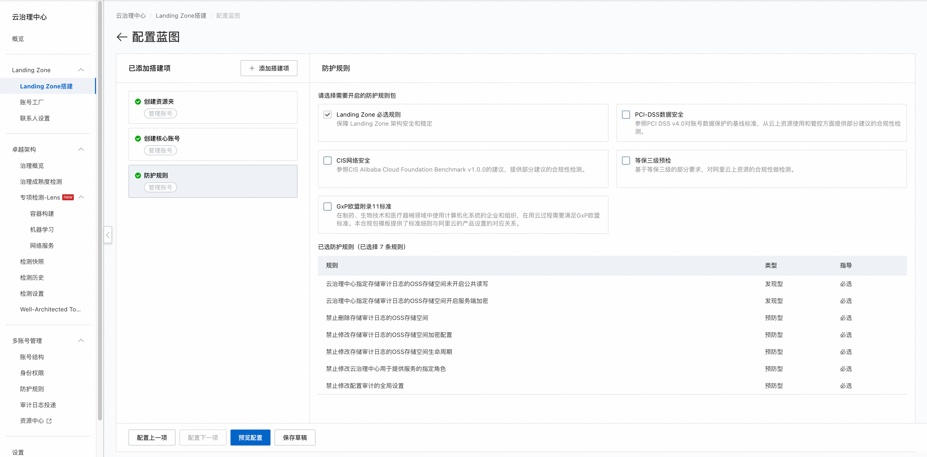Click the new badge on 专项检测-Lens

pyautogui.click(x=68, y=197)
